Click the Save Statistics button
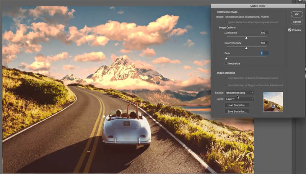Viewport: 306px width, 174px height. [x=237, y=111]
